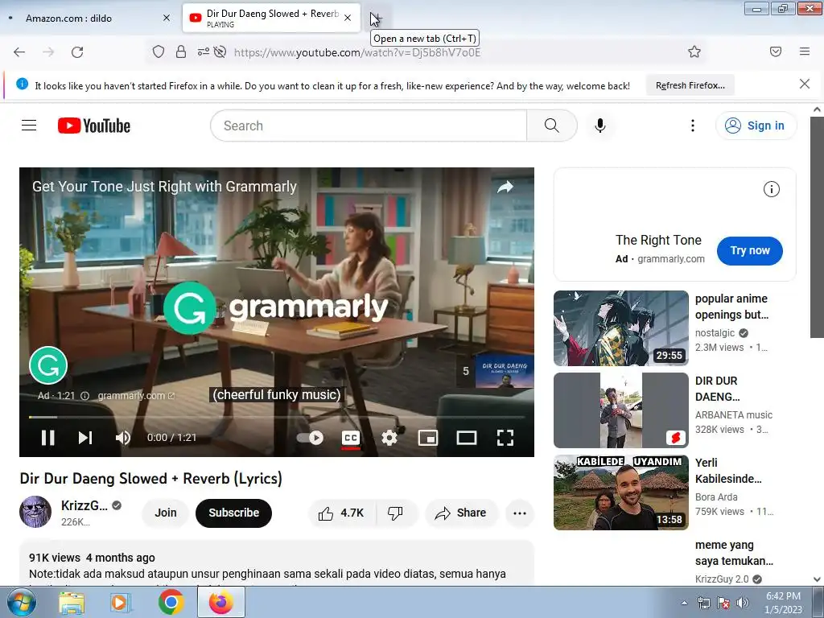Screen dimensions: 824x618
Task: Click the video description text box
Action: tap(277, 563)
